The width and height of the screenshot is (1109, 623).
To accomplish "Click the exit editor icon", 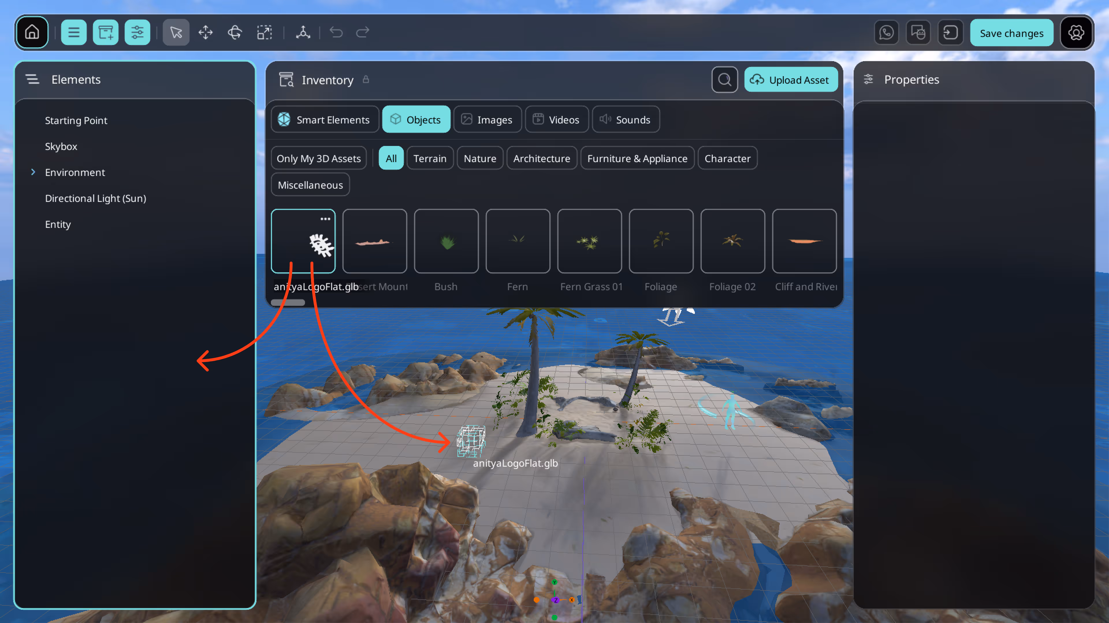I will (950, 32).
